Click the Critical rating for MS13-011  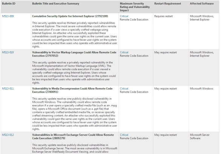124,88
